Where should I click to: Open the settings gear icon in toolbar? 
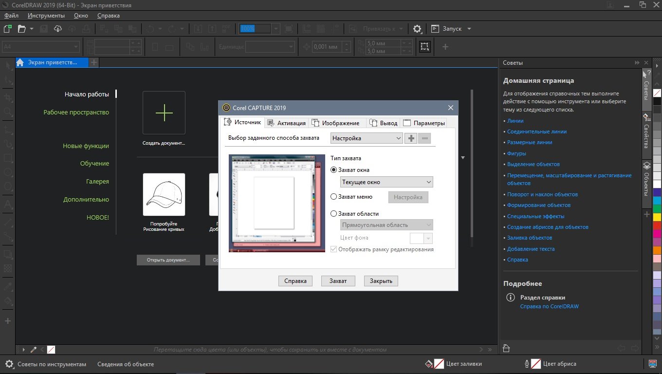[417, 29]
